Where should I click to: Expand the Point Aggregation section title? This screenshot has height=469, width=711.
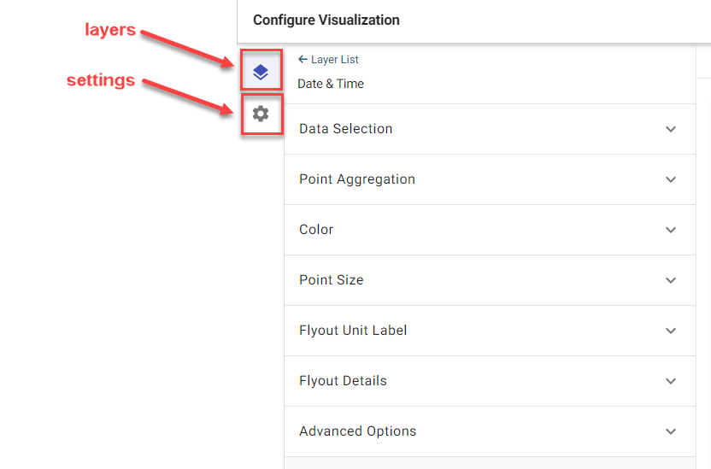(x=357, y=179)
